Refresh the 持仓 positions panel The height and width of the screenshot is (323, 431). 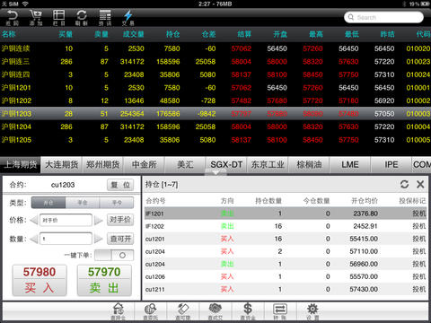404,184
